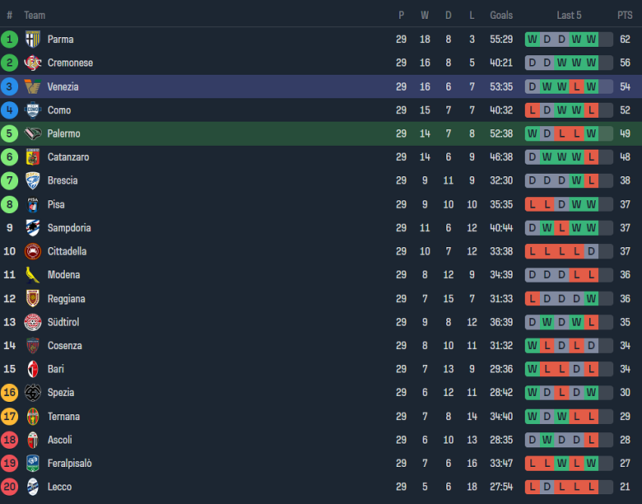The width and height of the screenshot is (642, 504).
Task: Click Cittadella's latest draw result badge
Action: point(591,251)
